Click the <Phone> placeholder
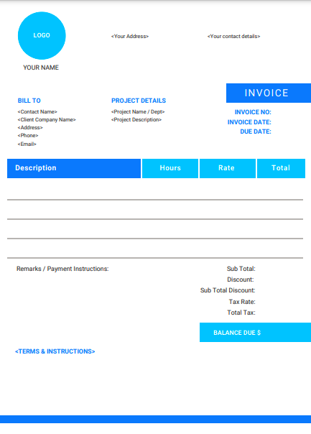Screen dimensions: 311x434 [x=28, y=136]
